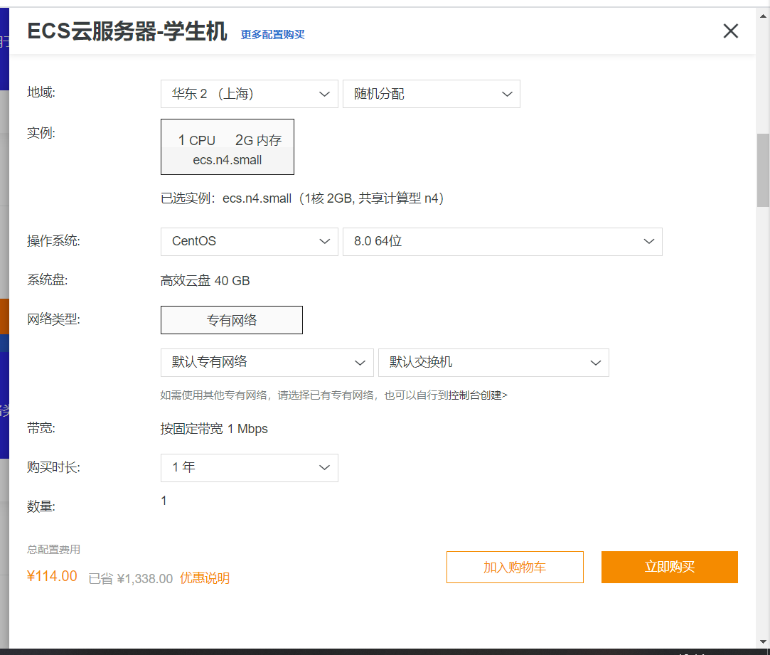Image resolution: width=770 pixels, height=655 pixels.
Task: Click the 加入购物车 button
Action: click(515, 567)
